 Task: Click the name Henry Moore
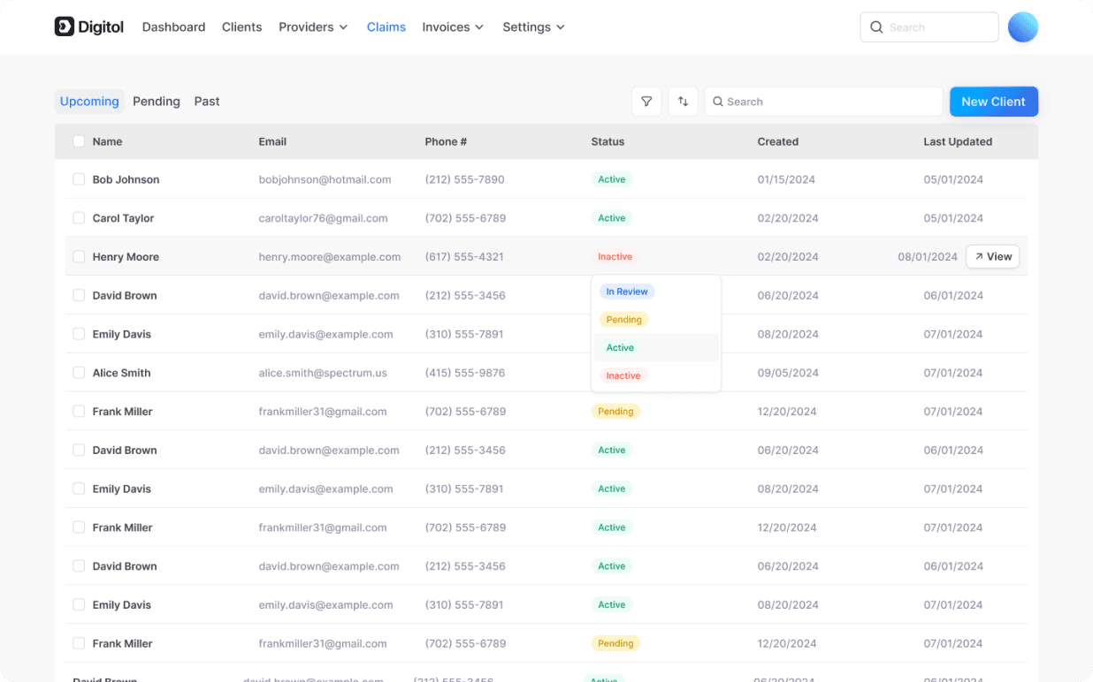pos(126,257)
